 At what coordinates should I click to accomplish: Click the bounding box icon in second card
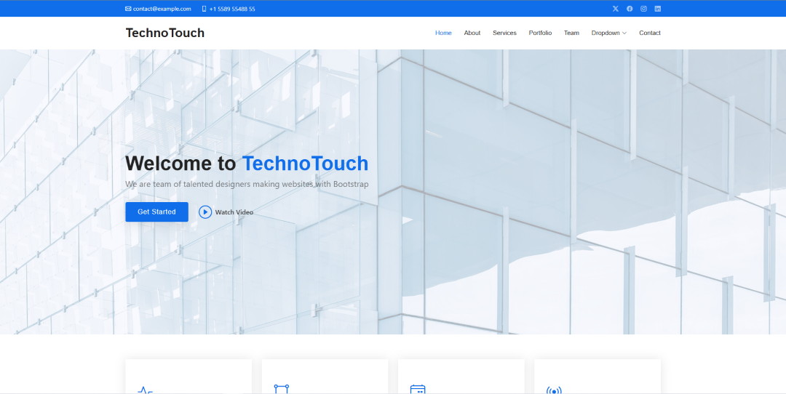click(281, 390)
